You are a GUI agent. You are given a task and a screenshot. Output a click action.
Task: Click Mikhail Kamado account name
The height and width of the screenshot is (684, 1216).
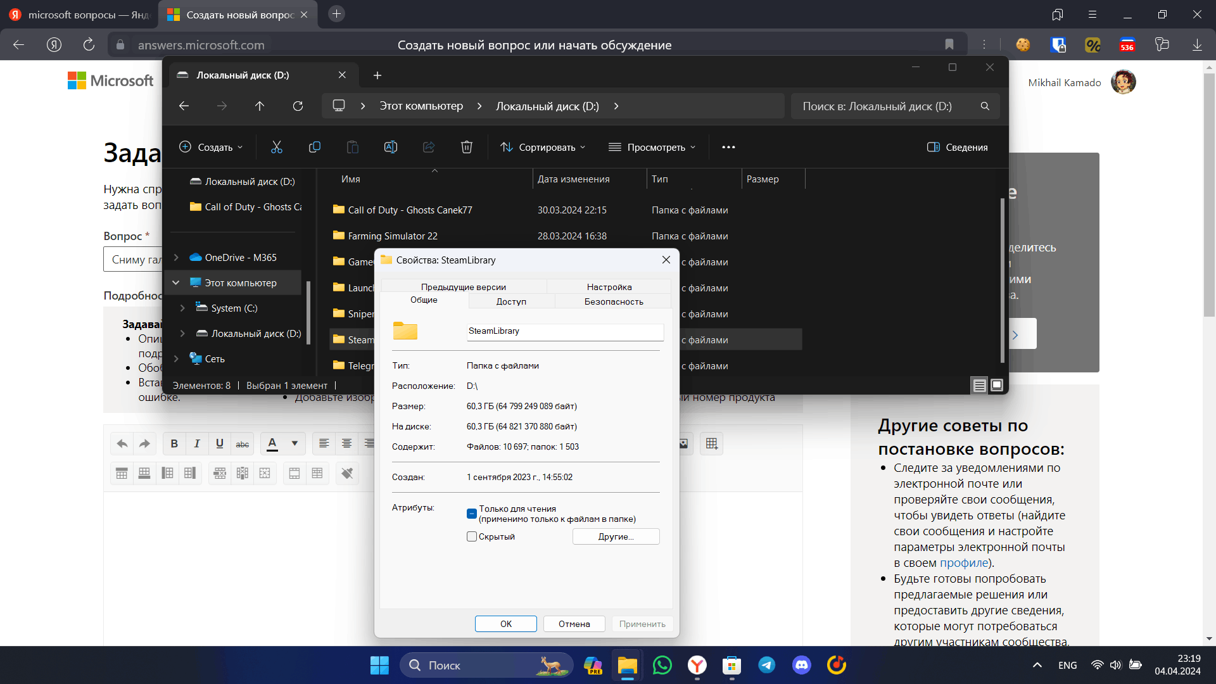pos(1065,82)
